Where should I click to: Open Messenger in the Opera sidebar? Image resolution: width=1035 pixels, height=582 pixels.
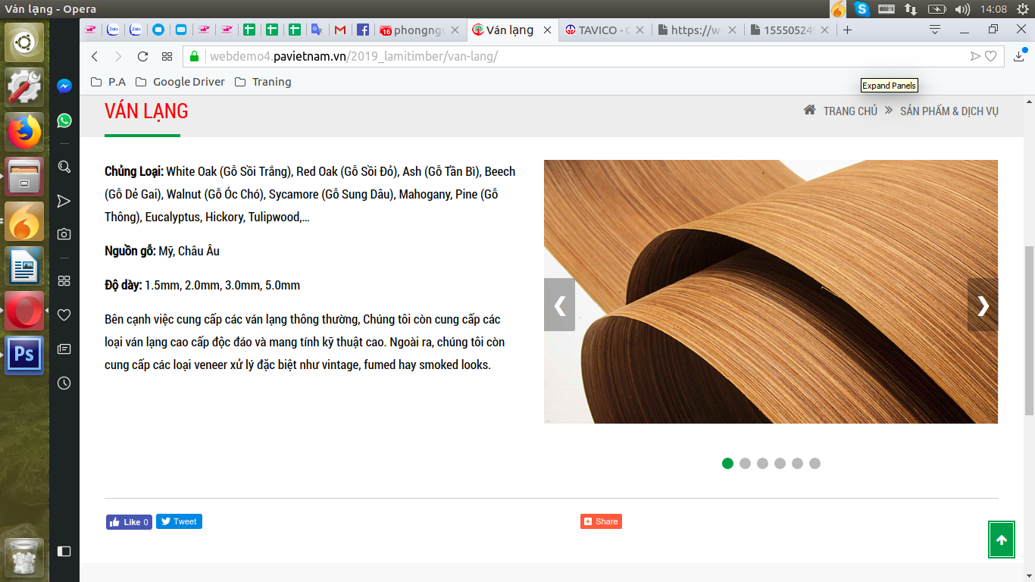(x=64, y=86)
